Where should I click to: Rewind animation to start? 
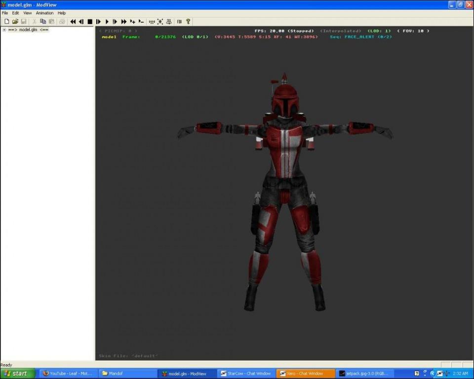click(x=73, y=22)
